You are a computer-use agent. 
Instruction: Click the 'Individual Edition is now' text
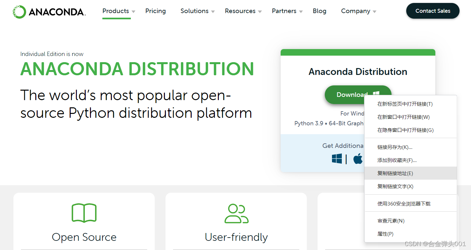[52, 54]
